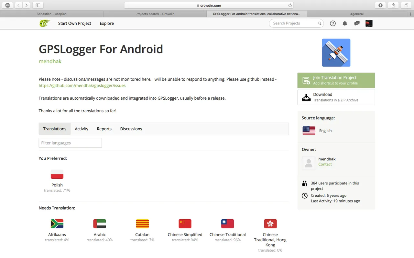
Task: Click the English source language flag
Action: [309, 130]
